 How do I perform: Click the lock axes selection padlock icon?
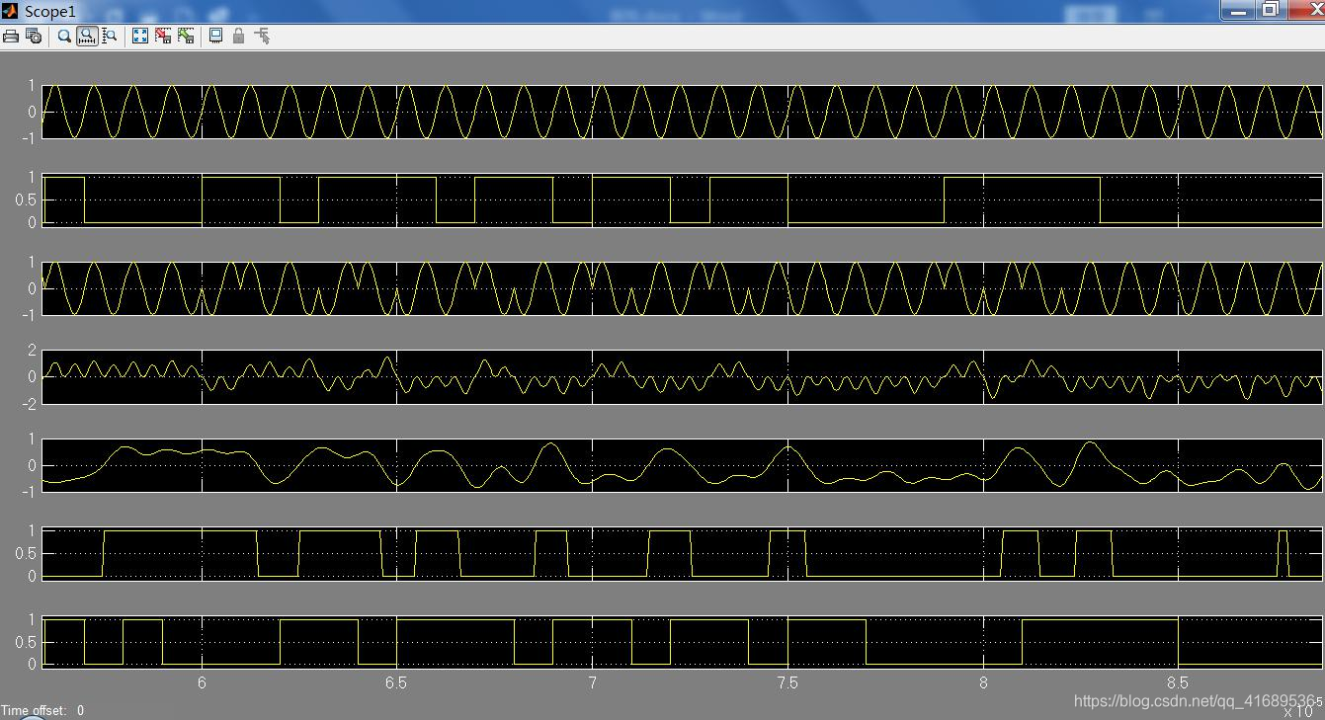(x=238, y=37)
